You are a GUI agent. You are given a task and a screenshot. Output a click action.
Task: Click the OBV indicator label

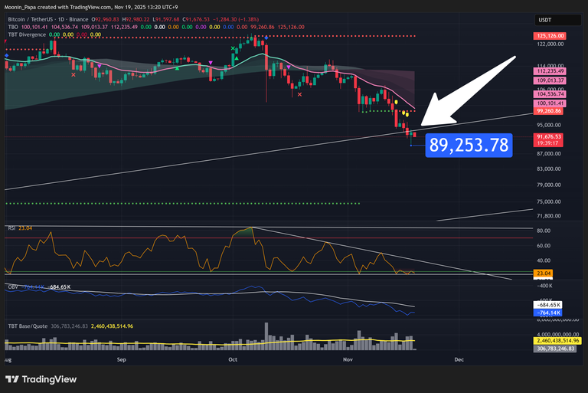coord(13,287)
